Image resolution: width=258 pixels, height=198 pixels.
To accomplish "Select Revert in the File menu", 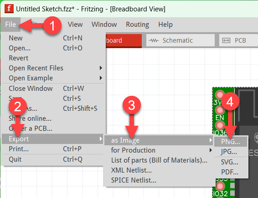I will tap(53, 58).
